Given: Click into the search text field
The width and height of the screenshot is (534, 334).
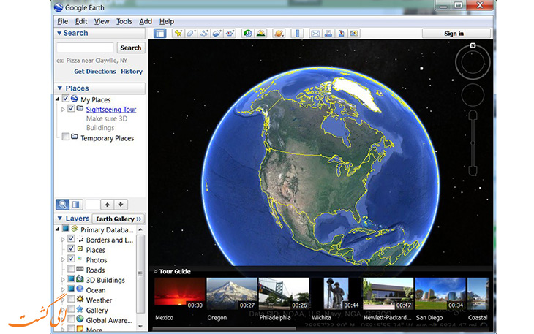Looking at the screenshot, I should (85, 48).
